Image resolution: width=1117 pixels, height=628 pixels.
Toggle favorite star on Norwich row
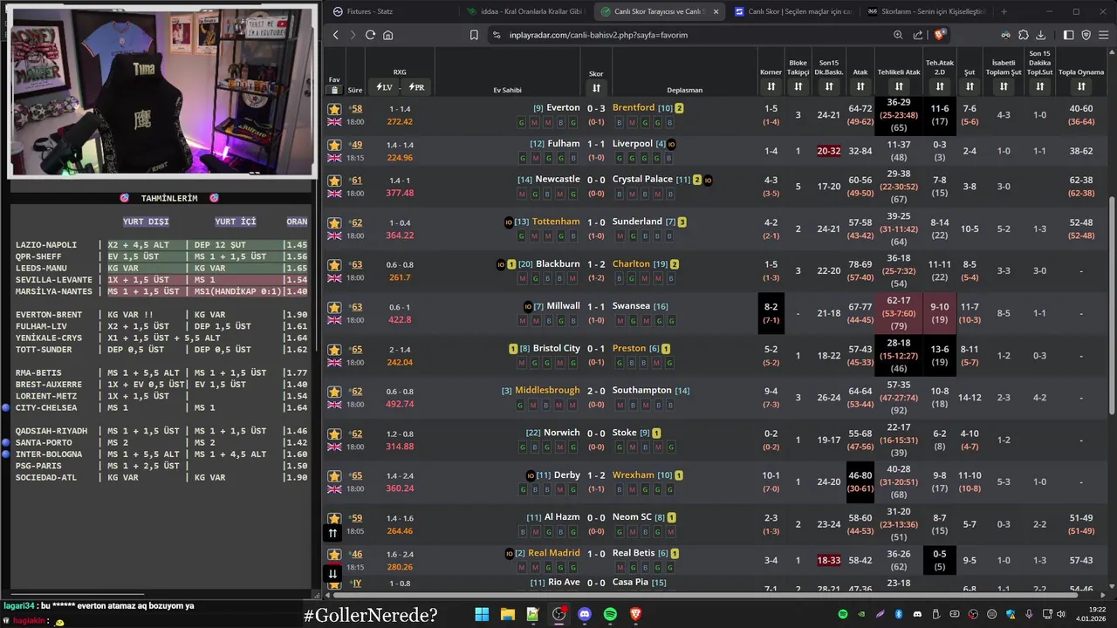334,434
